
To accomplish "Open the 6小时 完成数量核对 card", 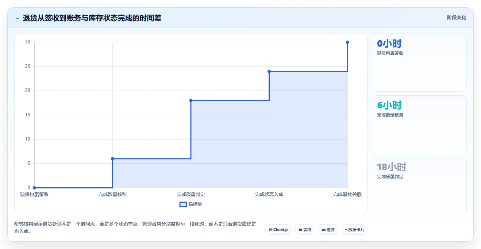I will [419, 124].
